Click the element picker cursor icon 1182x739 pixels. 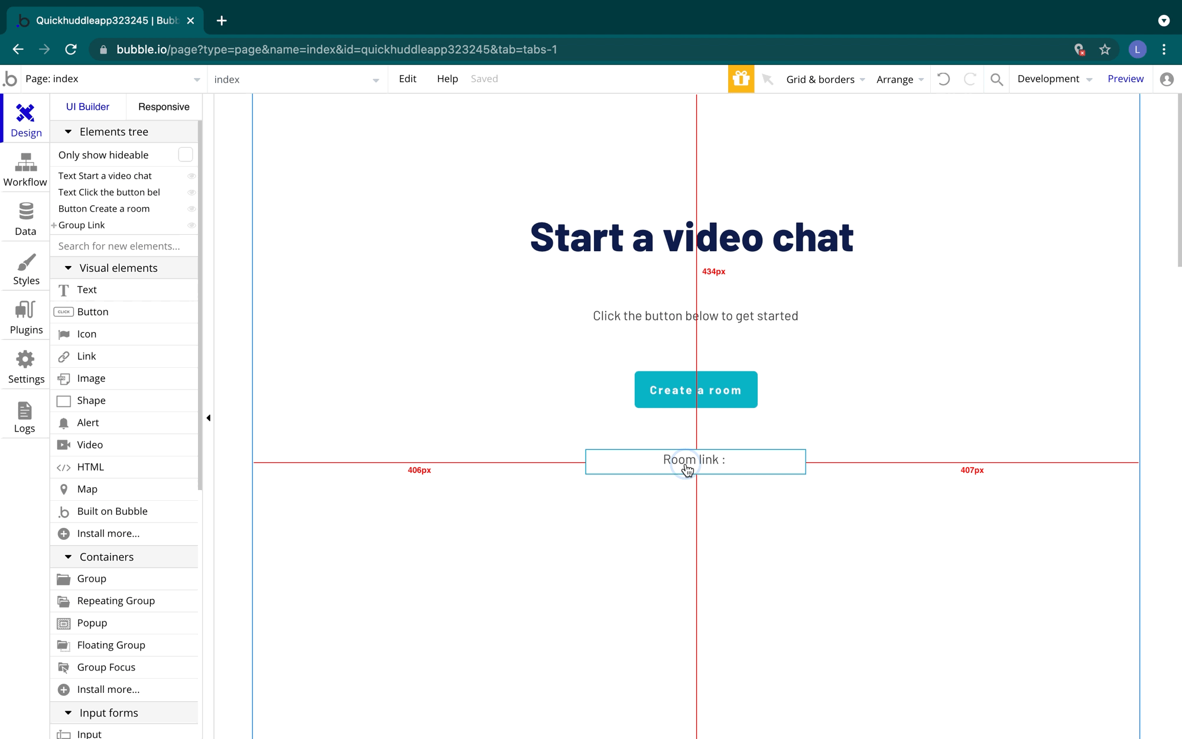point(768,79)
